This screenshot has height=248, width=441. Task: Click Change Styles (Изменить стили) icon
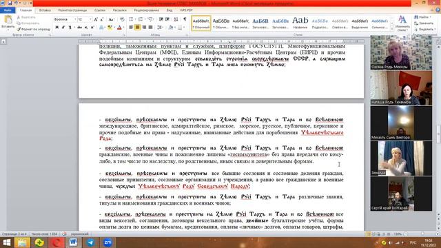pos(402,23)
